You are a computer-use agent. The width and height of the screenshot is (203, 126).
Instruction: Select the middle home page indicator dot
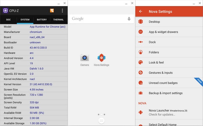pos(101,114)
